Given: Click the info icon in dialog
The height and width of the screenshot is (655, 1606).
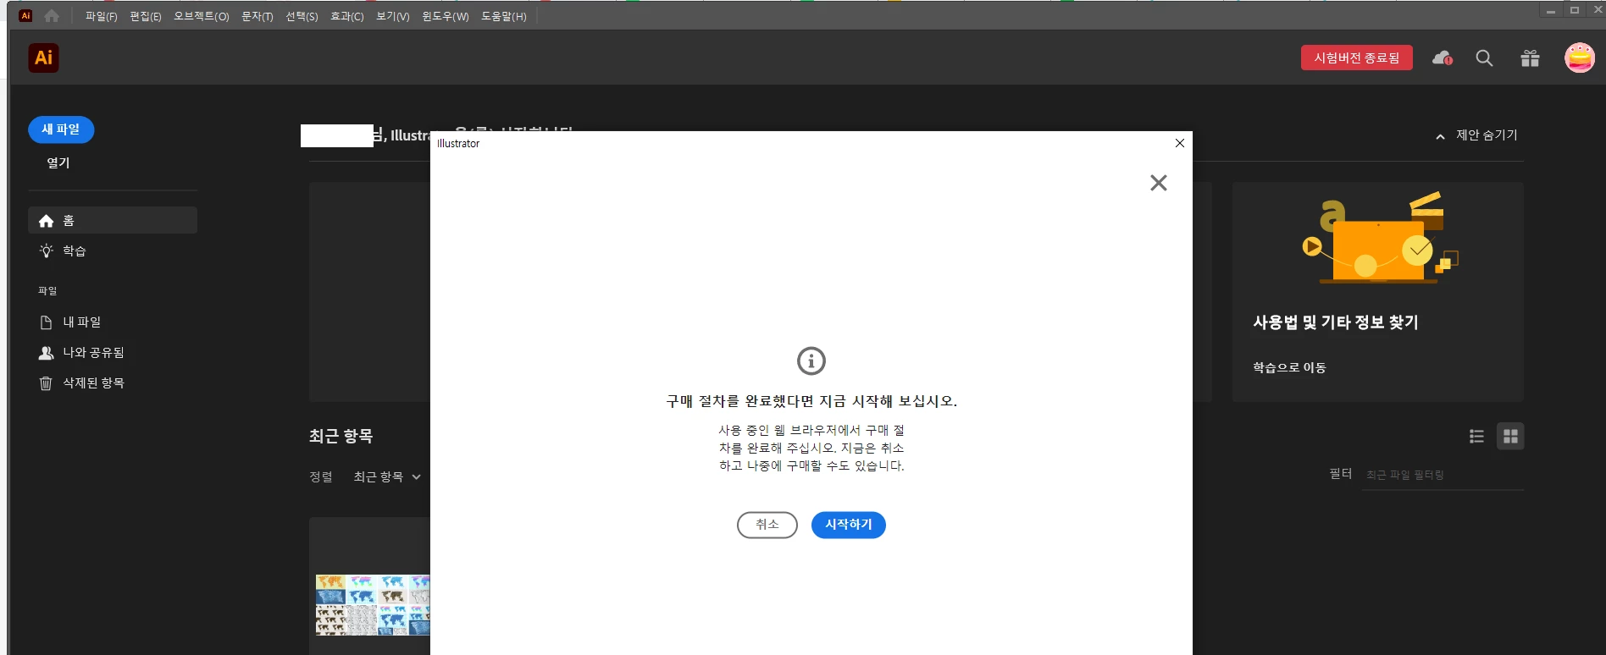Looking at the screenshot, I should coord(811,361).
